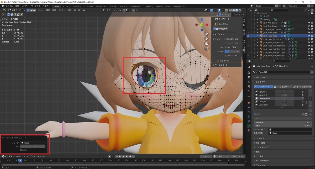The width and height of the screenshot is (315, 169).
Task: Toggle mirror X button in options panel
Action: (227, 51)
